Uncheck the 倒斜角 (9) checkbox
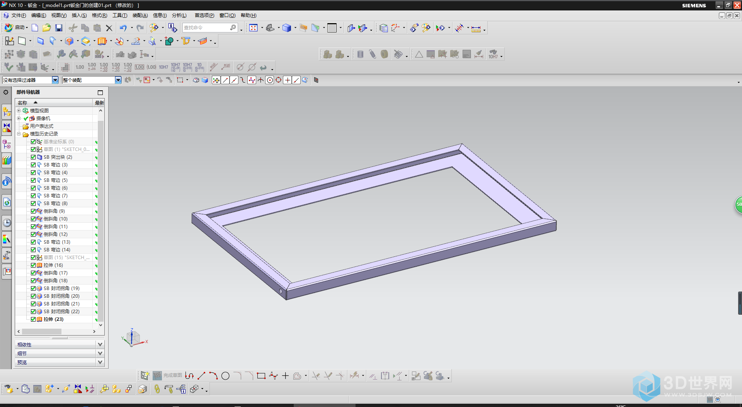This screenshot has width=742, height=407. click(33, 211)
